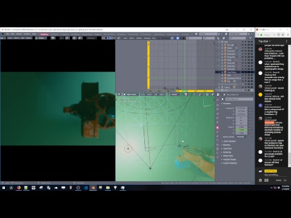
Task: Select the Object properties tab icon
Action: [x=218, y=128]
